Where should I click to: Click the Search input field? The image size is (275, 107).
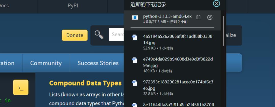117,34
